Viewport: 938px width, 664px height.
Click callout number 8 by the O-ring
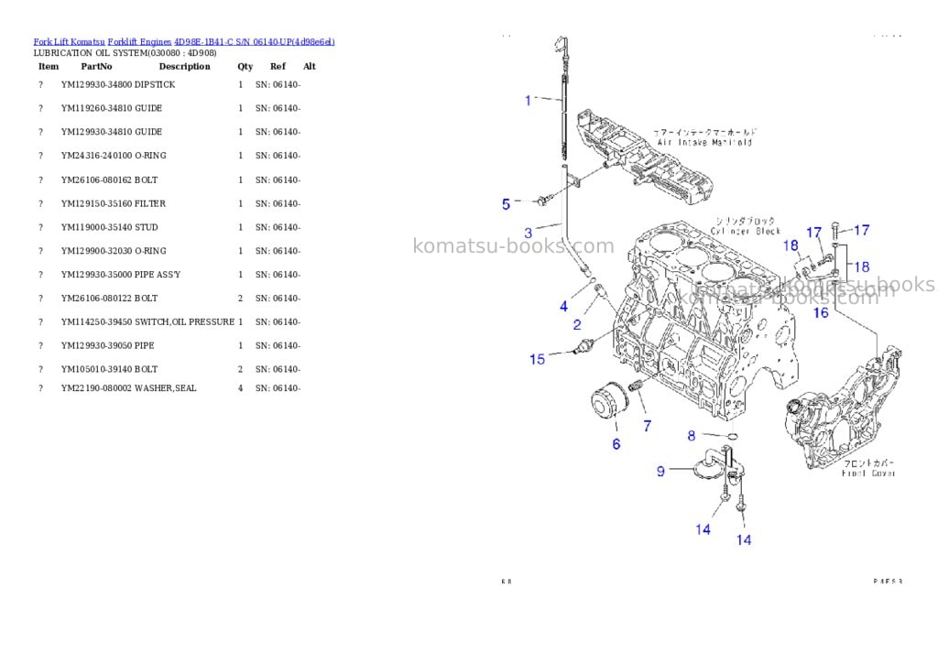[692, 436]
